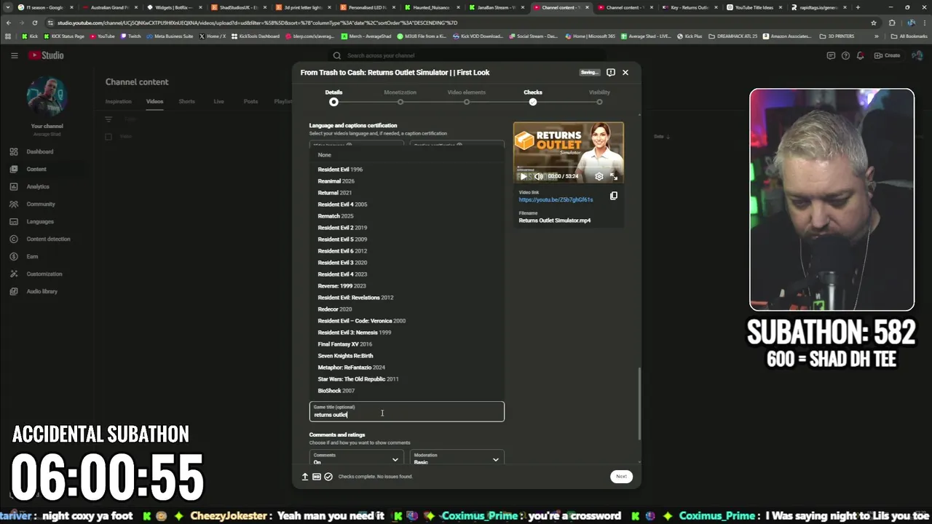The width and height of the screenshot is (932, 524).
Task: Choose Resident Evil 6 2012 suggestion
Action: click(406, 251)
